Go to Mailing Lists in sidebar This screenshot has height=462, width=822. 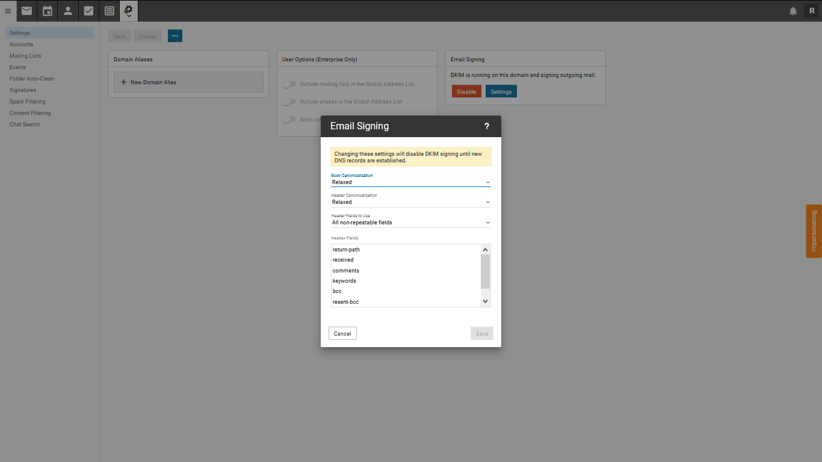point(25,56)
